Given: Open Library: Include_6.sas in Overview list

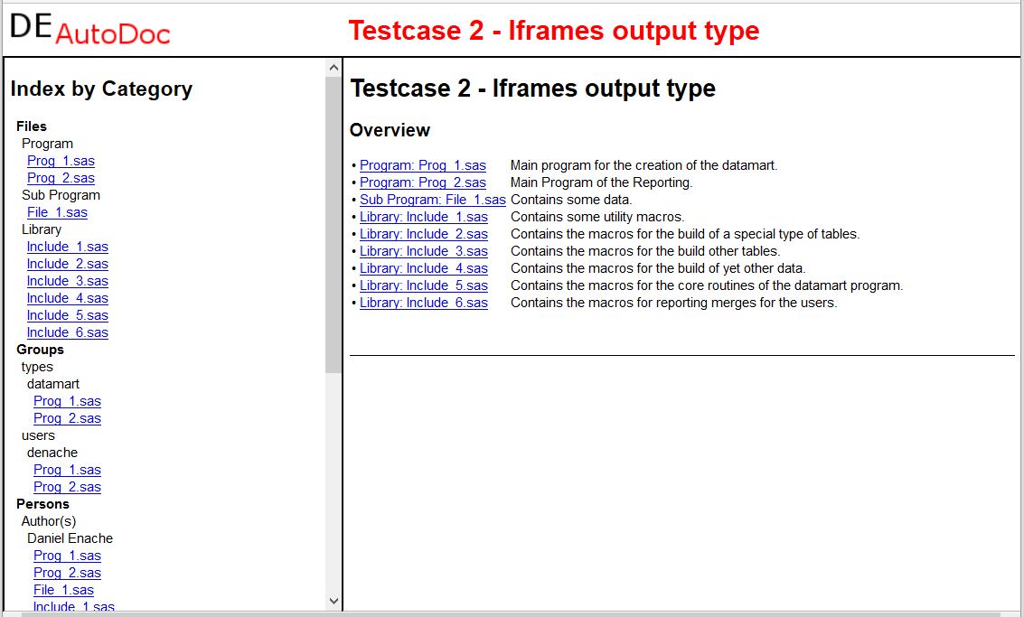Looking at the screenshot, I should click(423, 303).
